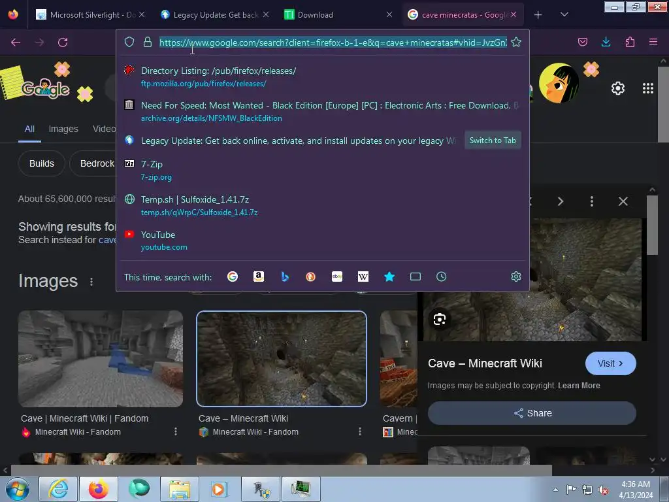Click the Share button
This screenshot has height=502, width=669.
tap(532, 413)
